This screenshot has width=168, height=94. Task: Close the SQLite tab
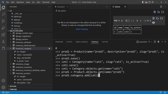click(x=125, y=7)
